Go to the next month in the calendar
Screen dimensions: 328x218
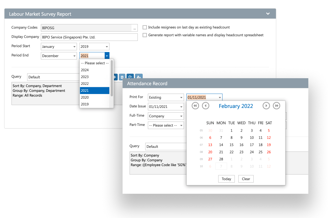point(266,106)
